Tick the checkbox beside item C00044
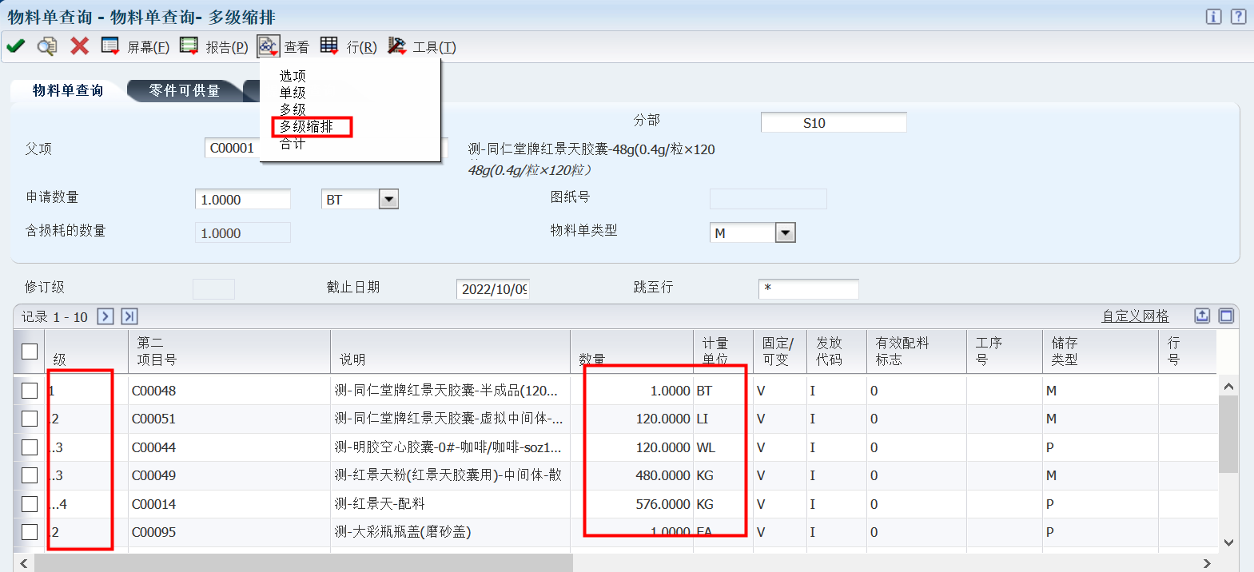 click(x=30, y=447)
